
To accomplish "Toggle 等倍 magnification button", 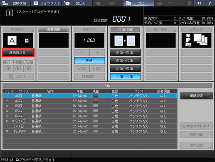I will point(89,61).
